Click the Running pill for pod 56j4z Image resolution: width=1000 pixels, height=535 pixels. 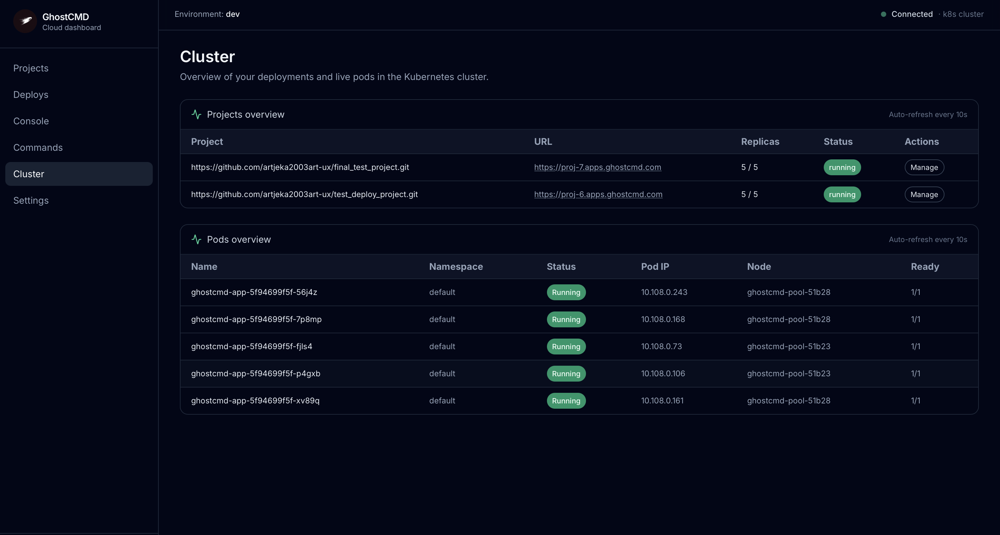pos(566,292)
